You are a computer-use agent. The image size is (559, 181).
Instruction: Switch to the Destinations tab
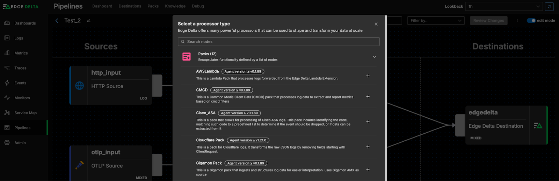coord(130,6)
